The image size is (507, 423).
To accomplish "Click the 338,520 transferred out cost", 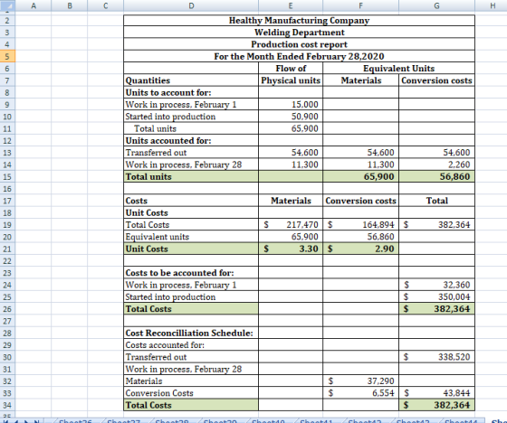I will coord(436,357).
